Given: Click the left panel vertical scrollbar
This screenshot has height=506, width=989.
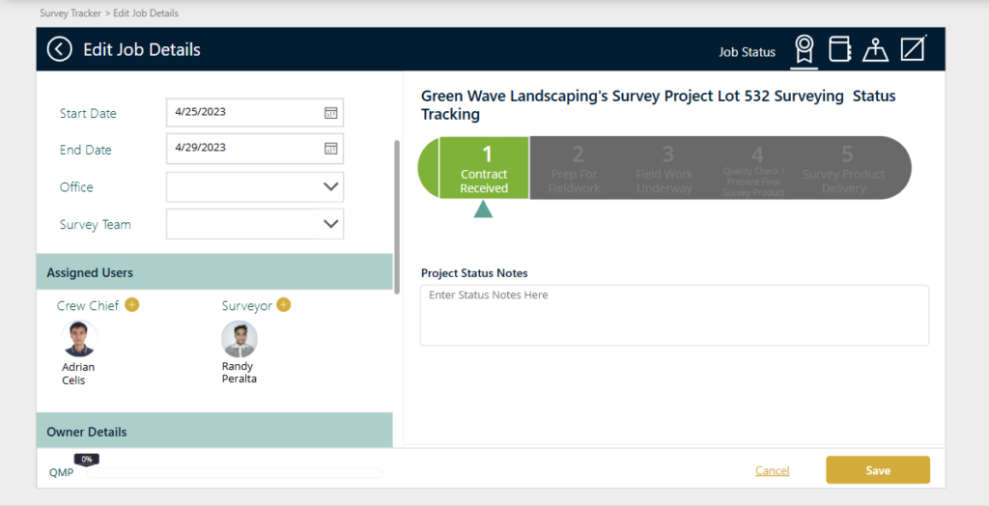Looking at the screenshot, I should coord(397,217).
